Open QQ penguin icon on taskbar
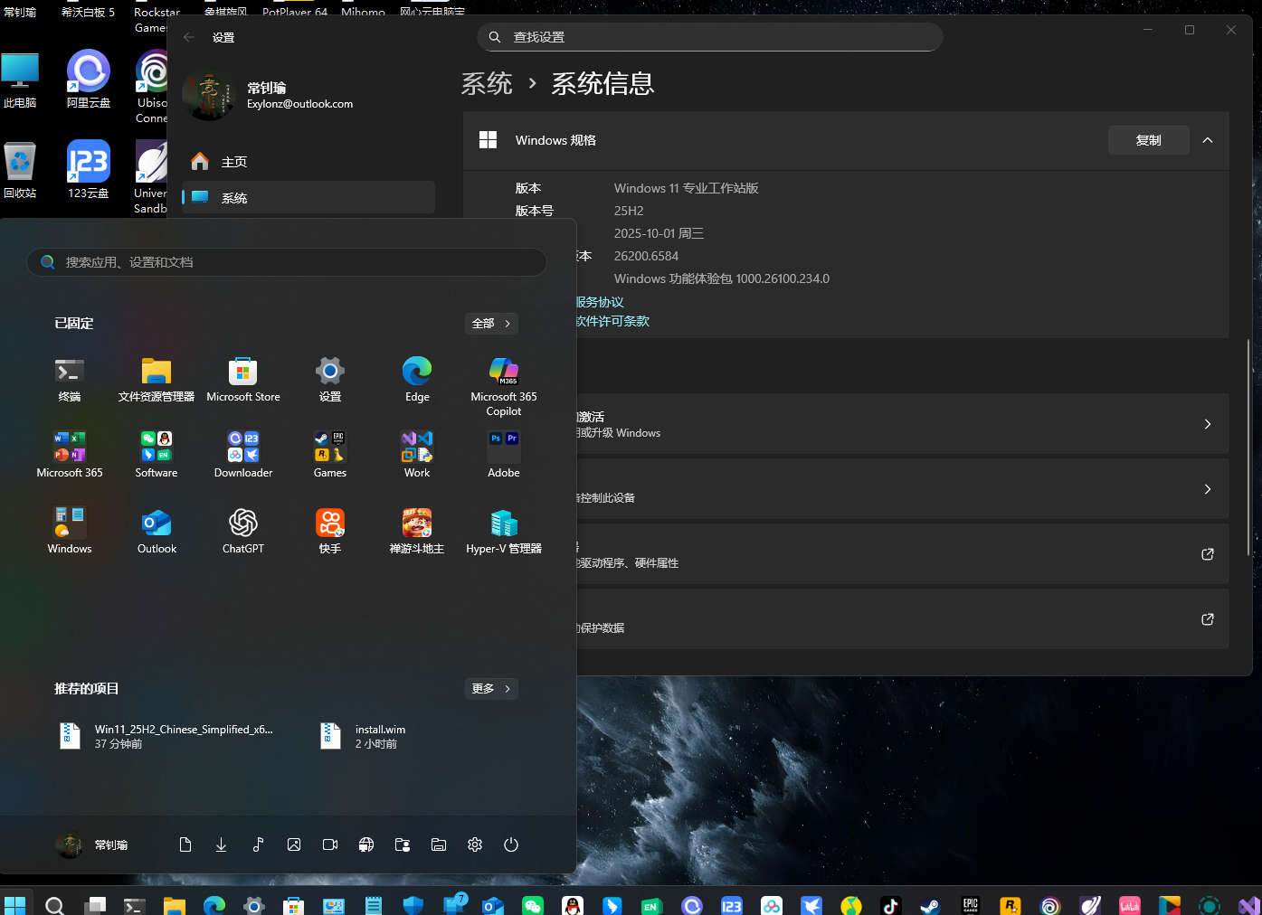Screen dimensions: 1262x915 pos(573,905)
